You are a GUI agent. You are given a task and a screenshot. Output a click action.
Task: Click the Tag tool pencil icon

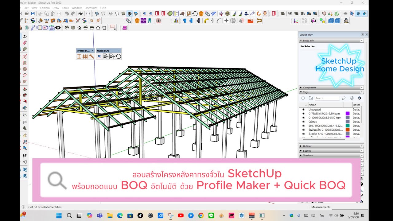344,98
